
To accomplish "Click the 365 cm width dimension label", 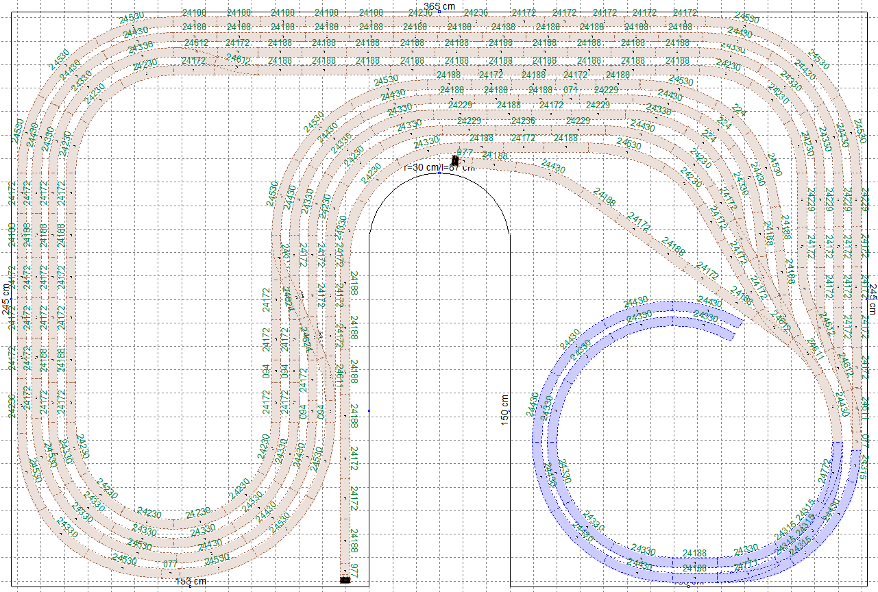I will (439, 5).
